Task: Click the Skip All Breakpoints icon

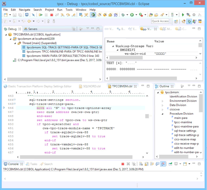Action: [33, 15]
